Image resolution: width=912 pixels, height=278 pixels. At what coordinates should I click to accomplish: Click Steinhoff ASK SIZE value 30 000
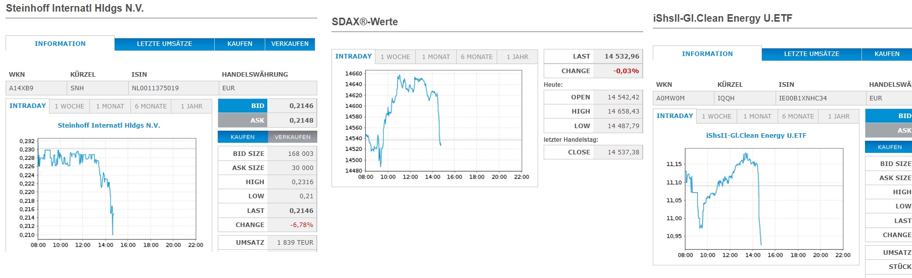point(303,168)
